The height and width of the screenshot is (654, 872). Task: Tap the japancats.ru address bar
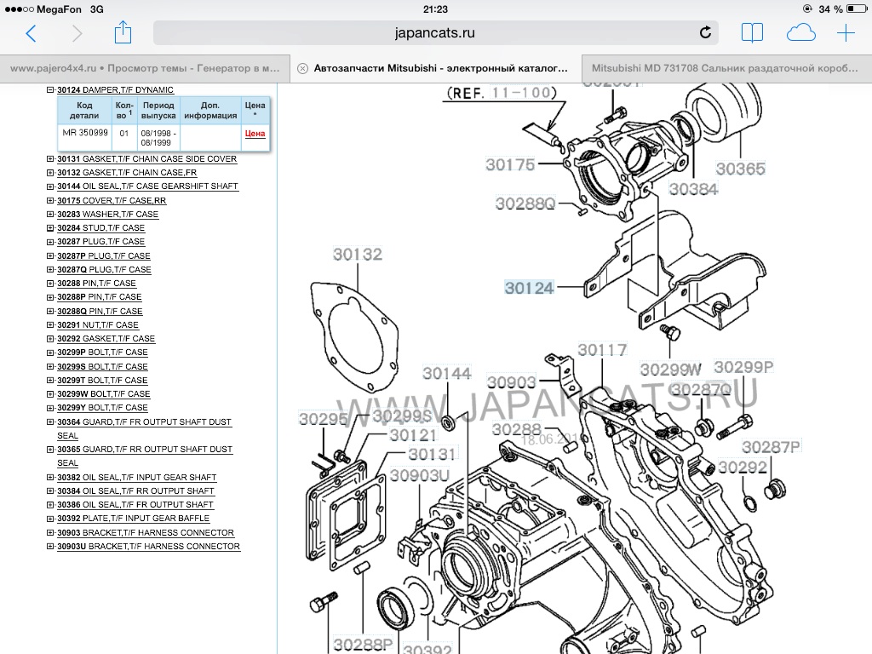pos(434,33)
